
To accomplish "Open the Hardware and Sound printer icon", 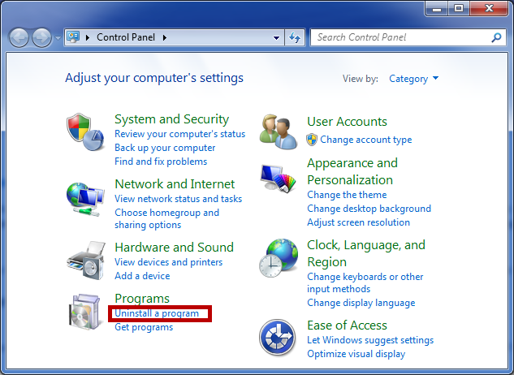I will (x=86, y=261).
